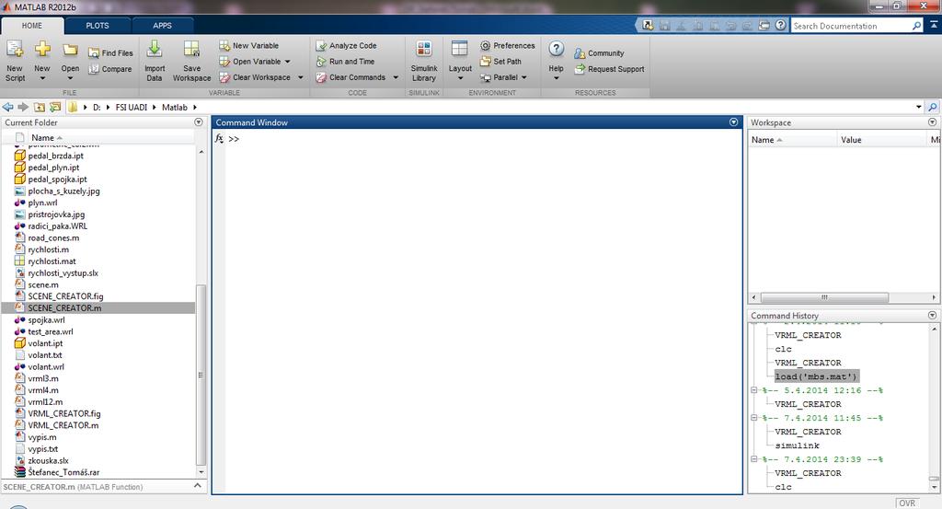The height and width of the screenshot is (509, 942).
Task: Click FSI UADI in the path
Action: [131, 107]
